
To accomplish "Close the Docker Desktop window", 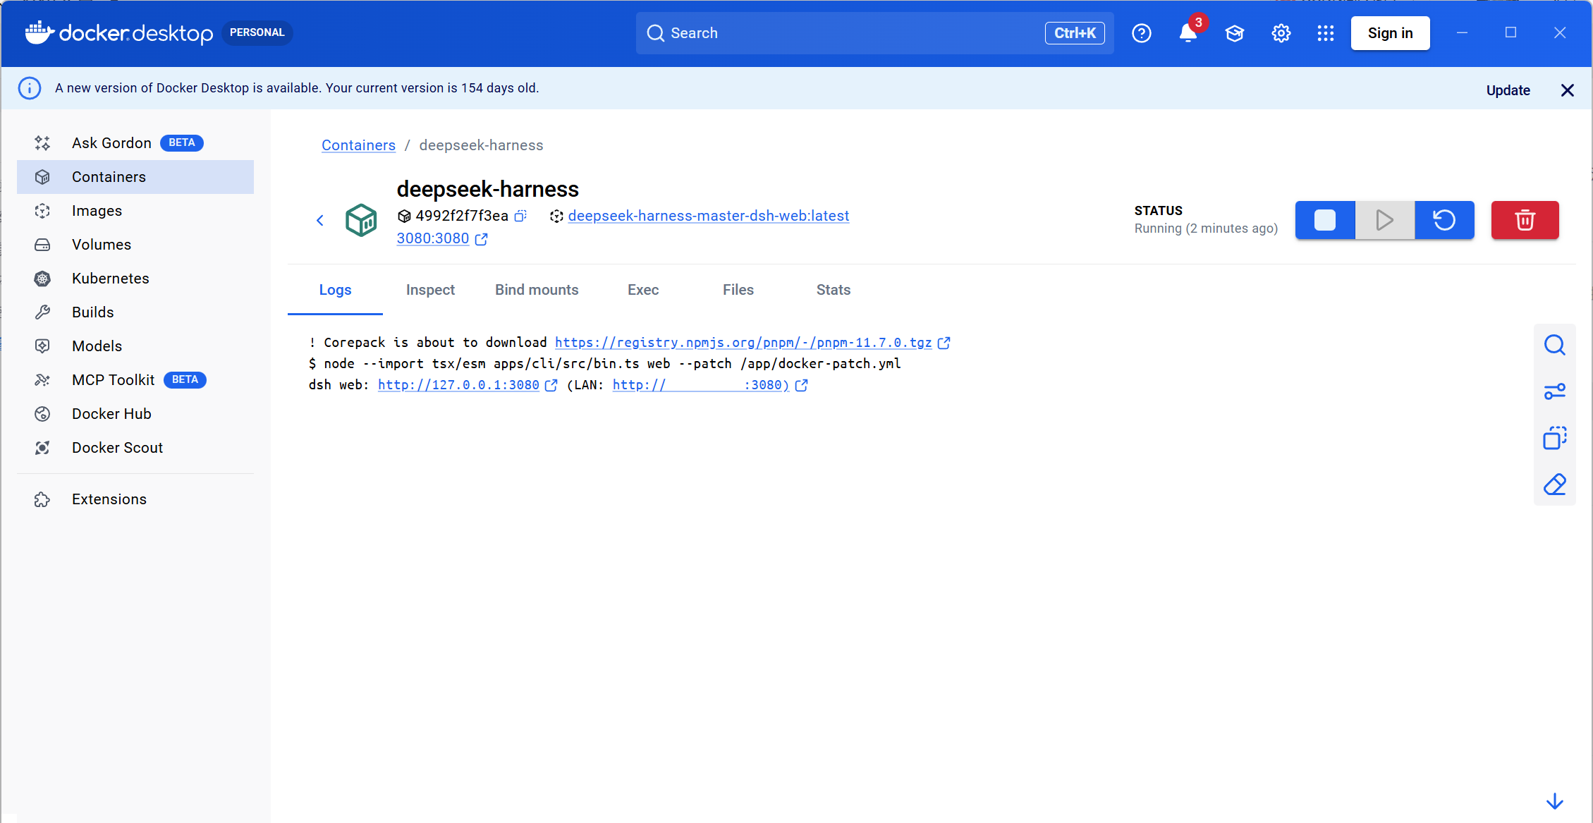I will click(1560, 33).
